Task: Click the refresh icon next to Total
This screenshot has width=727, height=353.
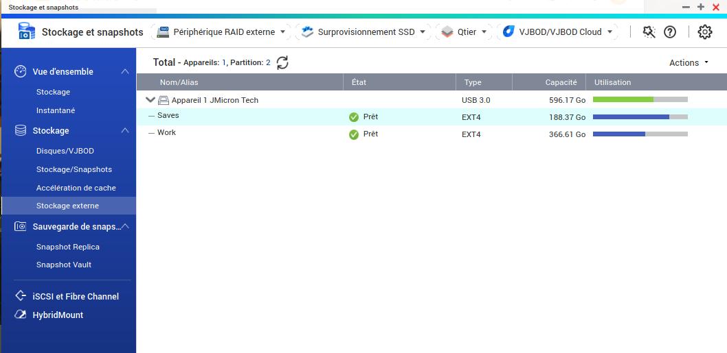Action: pos(282,62)
